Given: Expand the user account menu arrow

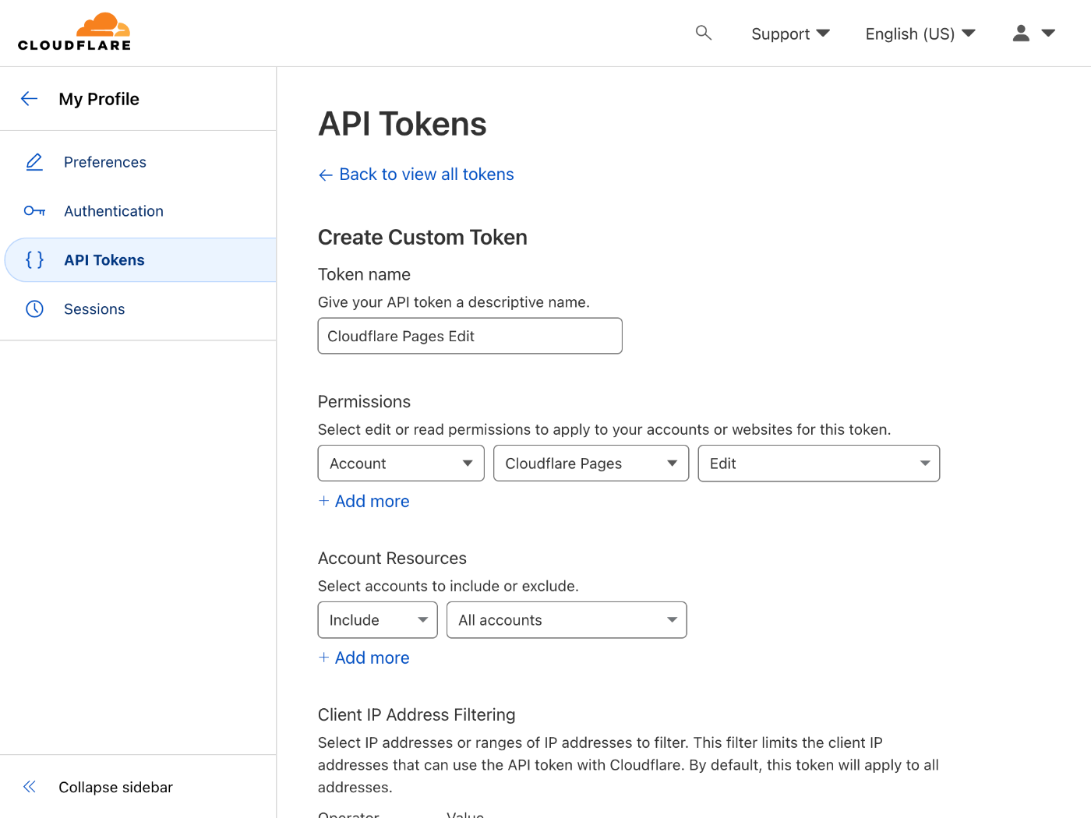Looking at the screenshot, I should pyautogui.click(x=1048, y=33).
